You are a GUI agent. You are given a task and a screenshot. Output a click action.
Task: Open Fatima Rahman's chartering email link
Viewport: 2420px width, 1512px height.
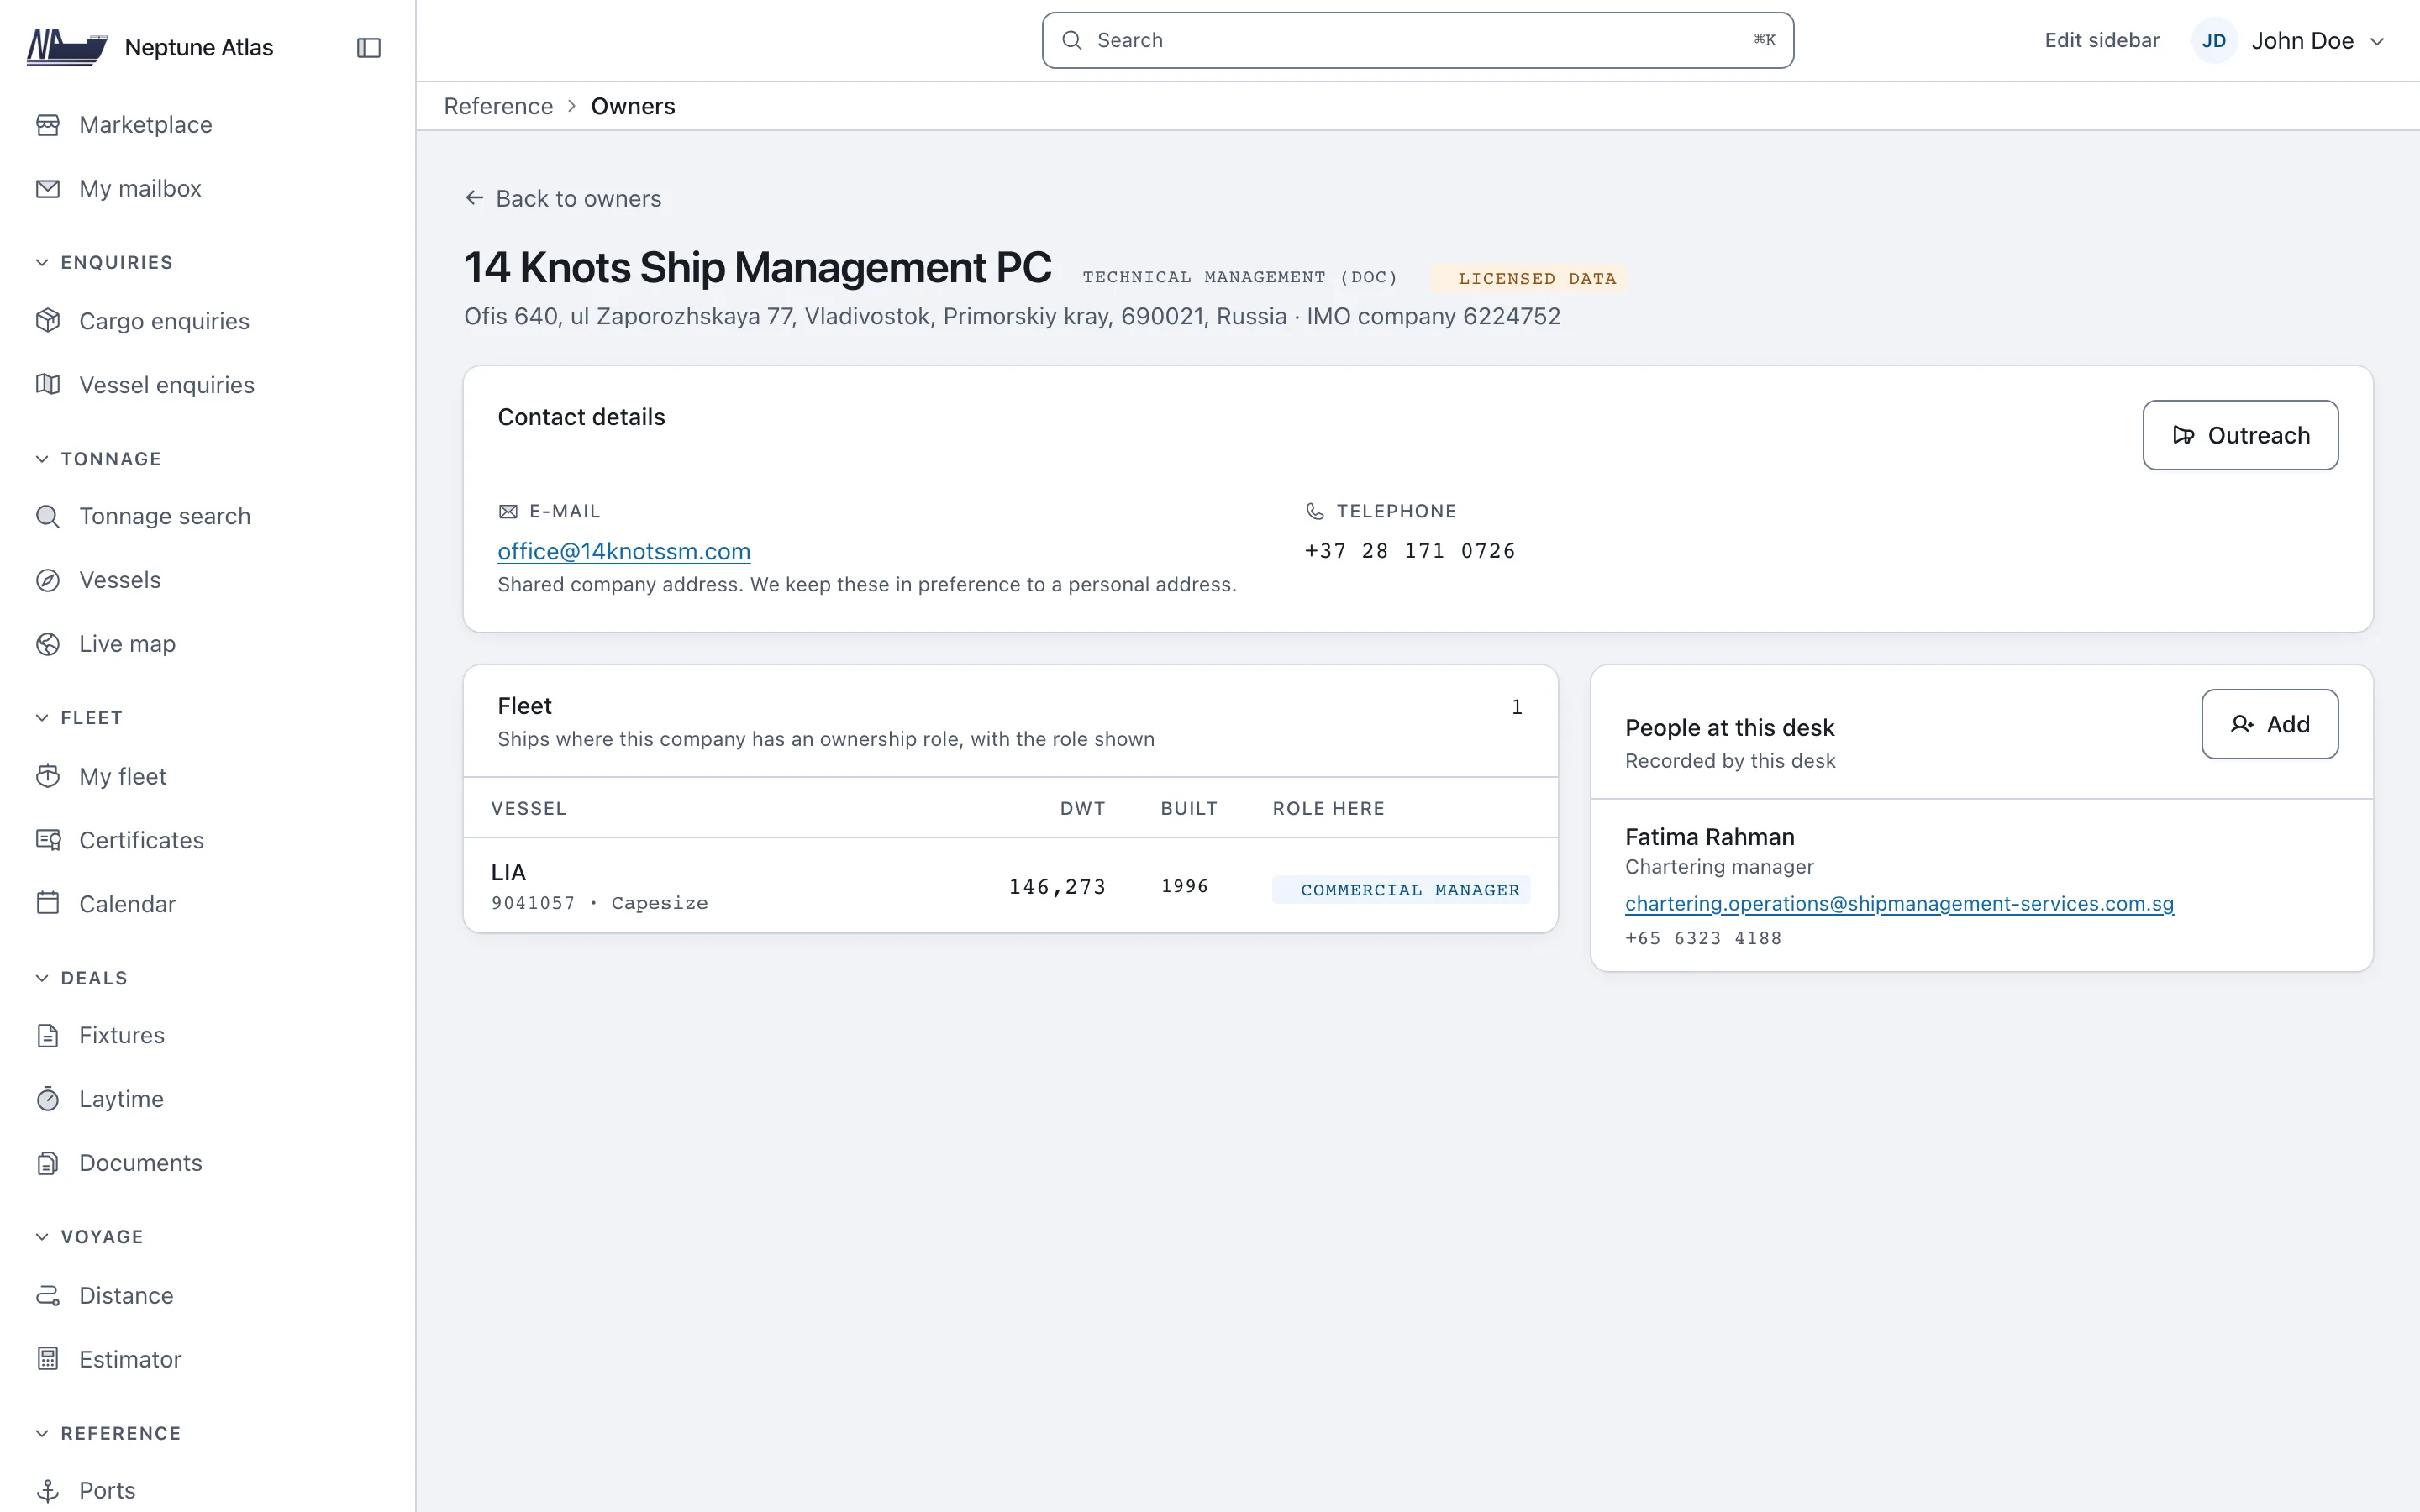(1899, 904)
